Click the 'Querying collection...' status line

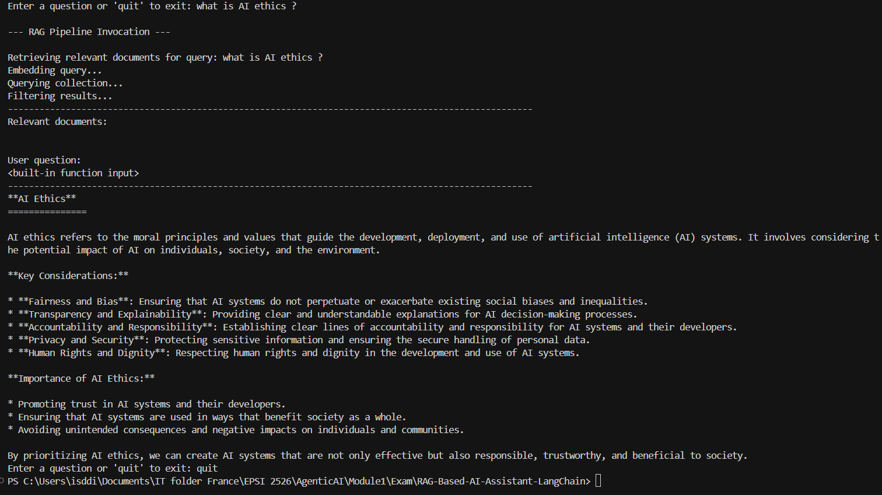(65, 83)
